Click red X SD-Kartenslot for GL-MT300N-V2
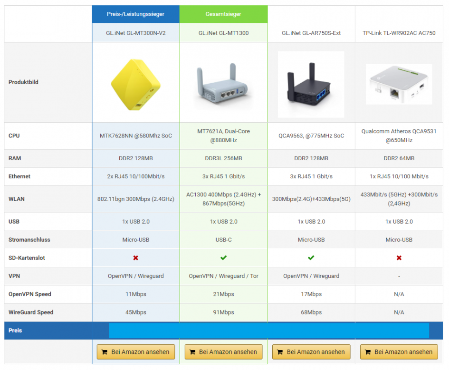This screenshot has width=449, height=370. (135, 258)
